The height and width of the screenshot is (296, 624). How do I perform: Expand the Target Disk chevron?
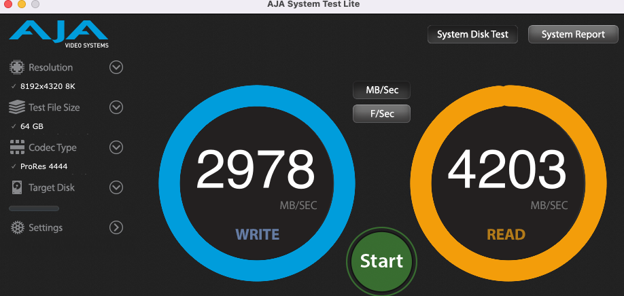point(116,187)
